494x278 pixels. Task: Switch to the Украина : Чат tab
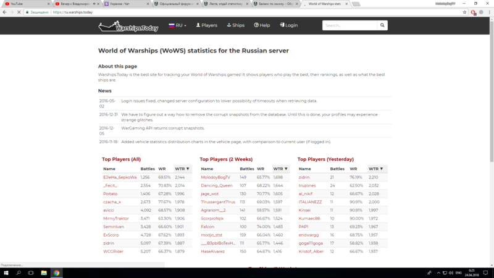pos(126,4)
